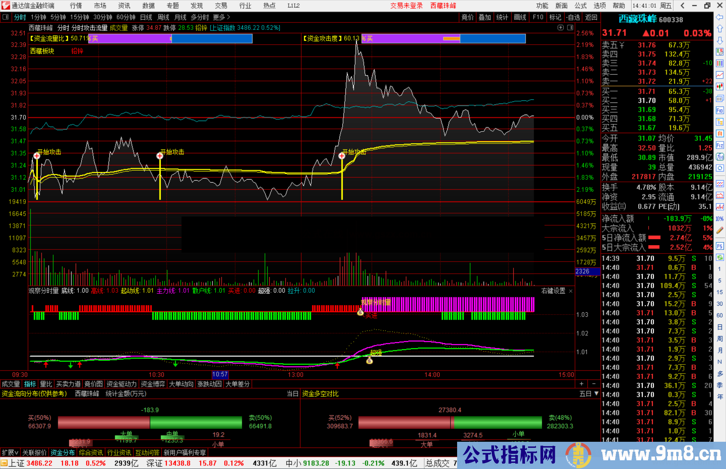
Task: Open the F10 company info sidebar icon
Action: point(720,110)
